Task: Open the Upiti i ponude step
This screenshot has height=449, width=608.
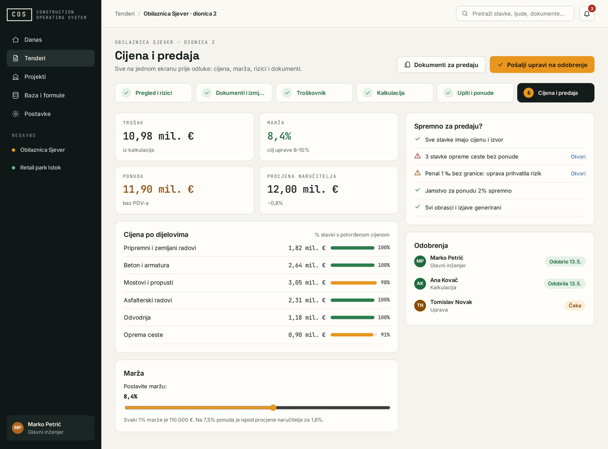Action: click(475, 93)
